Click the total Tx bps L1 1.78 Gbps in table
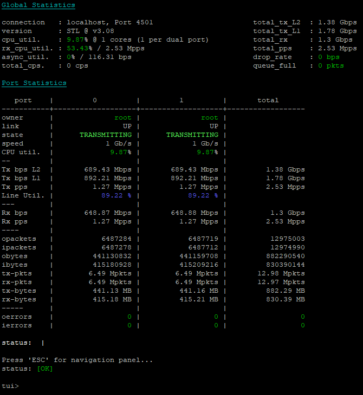 [286, 179]
